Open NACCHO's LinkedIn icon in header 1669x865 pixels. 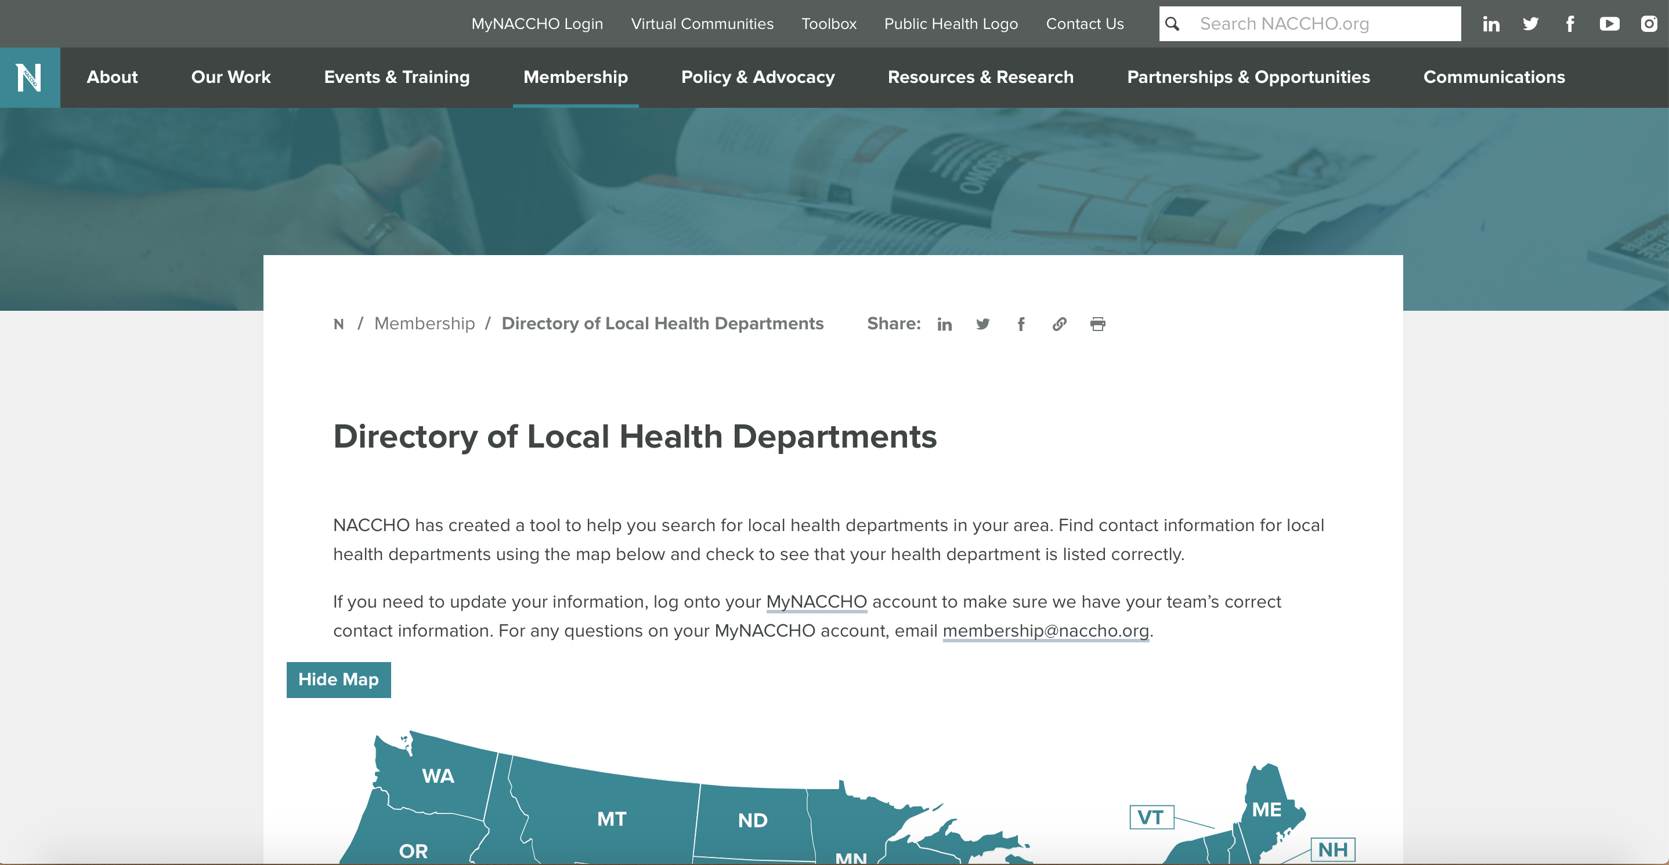click(x=1491, y=23)
